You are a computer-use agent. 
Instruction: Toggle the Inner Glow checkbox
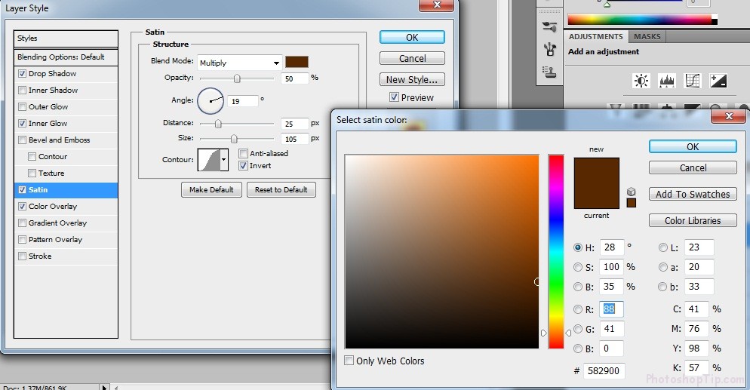pyautogui.click(x=22, y=123)
